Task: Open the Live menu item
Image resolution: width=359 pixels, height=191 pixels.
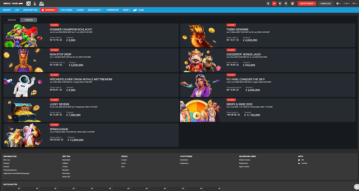Action: [x=17, y=10]
